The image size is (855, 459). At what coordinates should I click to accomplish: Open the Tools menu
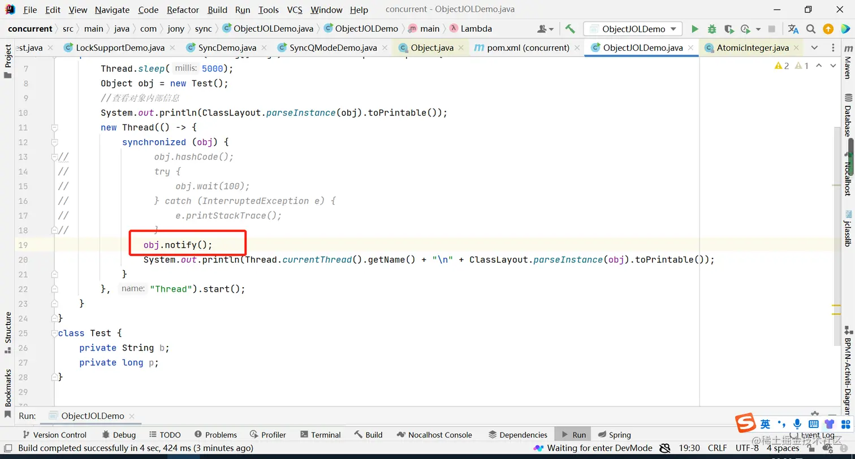[x=268, y=10]
